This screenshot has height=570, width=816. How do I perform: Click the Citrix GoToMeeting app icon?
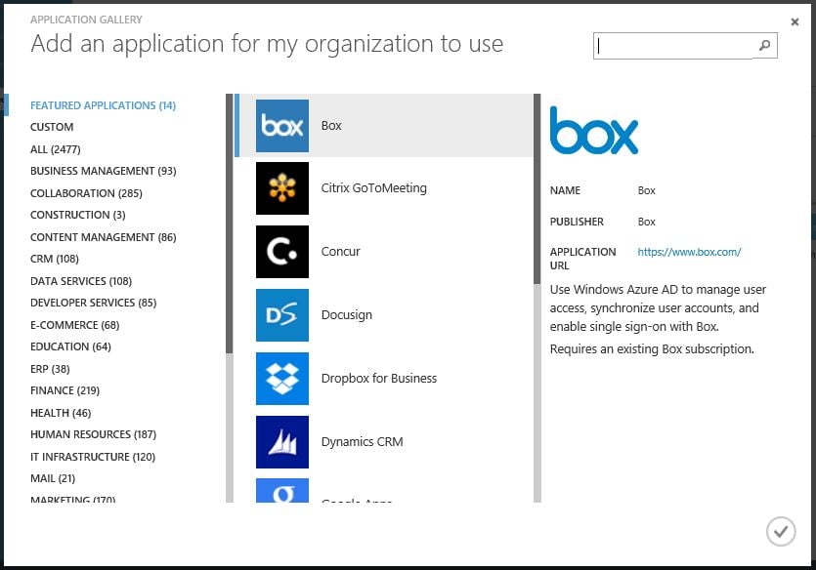pos(281,188)
